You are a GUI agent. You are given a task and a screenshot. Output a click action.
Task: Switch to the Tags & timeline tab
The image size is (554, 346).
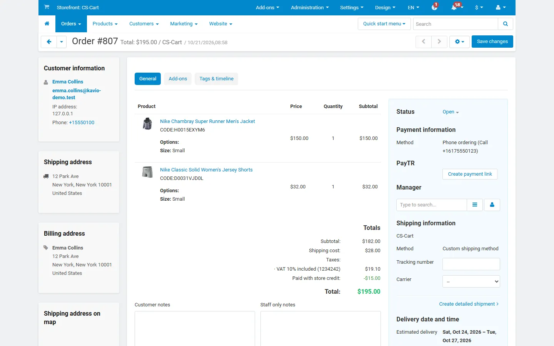(x=217, y=79)
